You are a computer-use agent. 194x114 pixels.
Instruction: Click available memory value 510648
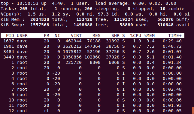[x=165, y=25]
